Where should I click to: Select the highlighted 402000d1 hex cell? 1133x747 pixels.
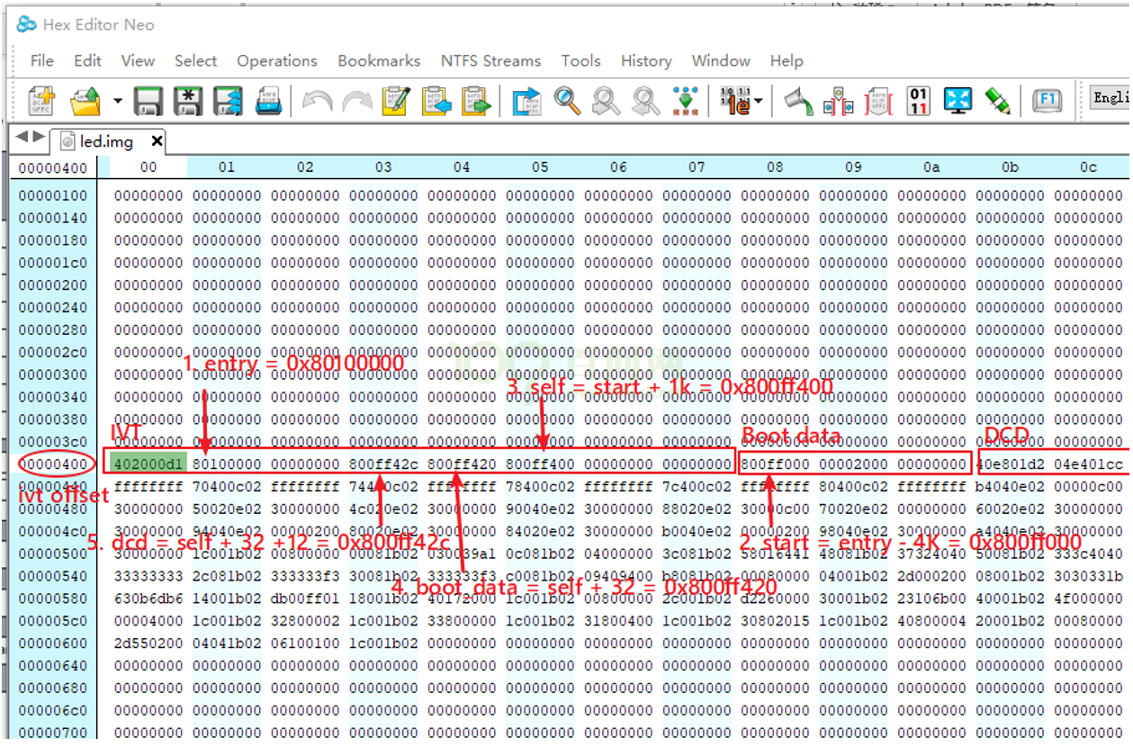(148, 464)
